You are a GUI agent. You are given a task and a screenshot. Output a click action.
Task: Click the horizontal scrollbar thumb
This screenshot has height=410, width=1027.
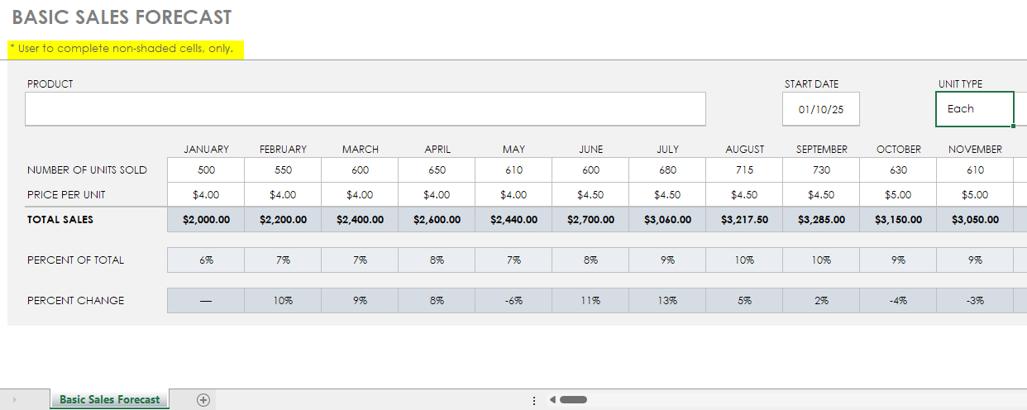click(x=573, y=399)
